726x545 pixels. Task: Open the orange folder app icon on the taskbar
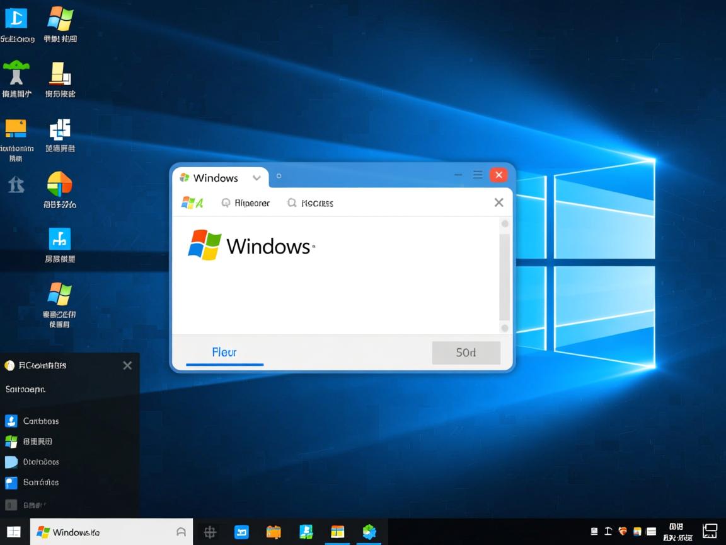273,532
